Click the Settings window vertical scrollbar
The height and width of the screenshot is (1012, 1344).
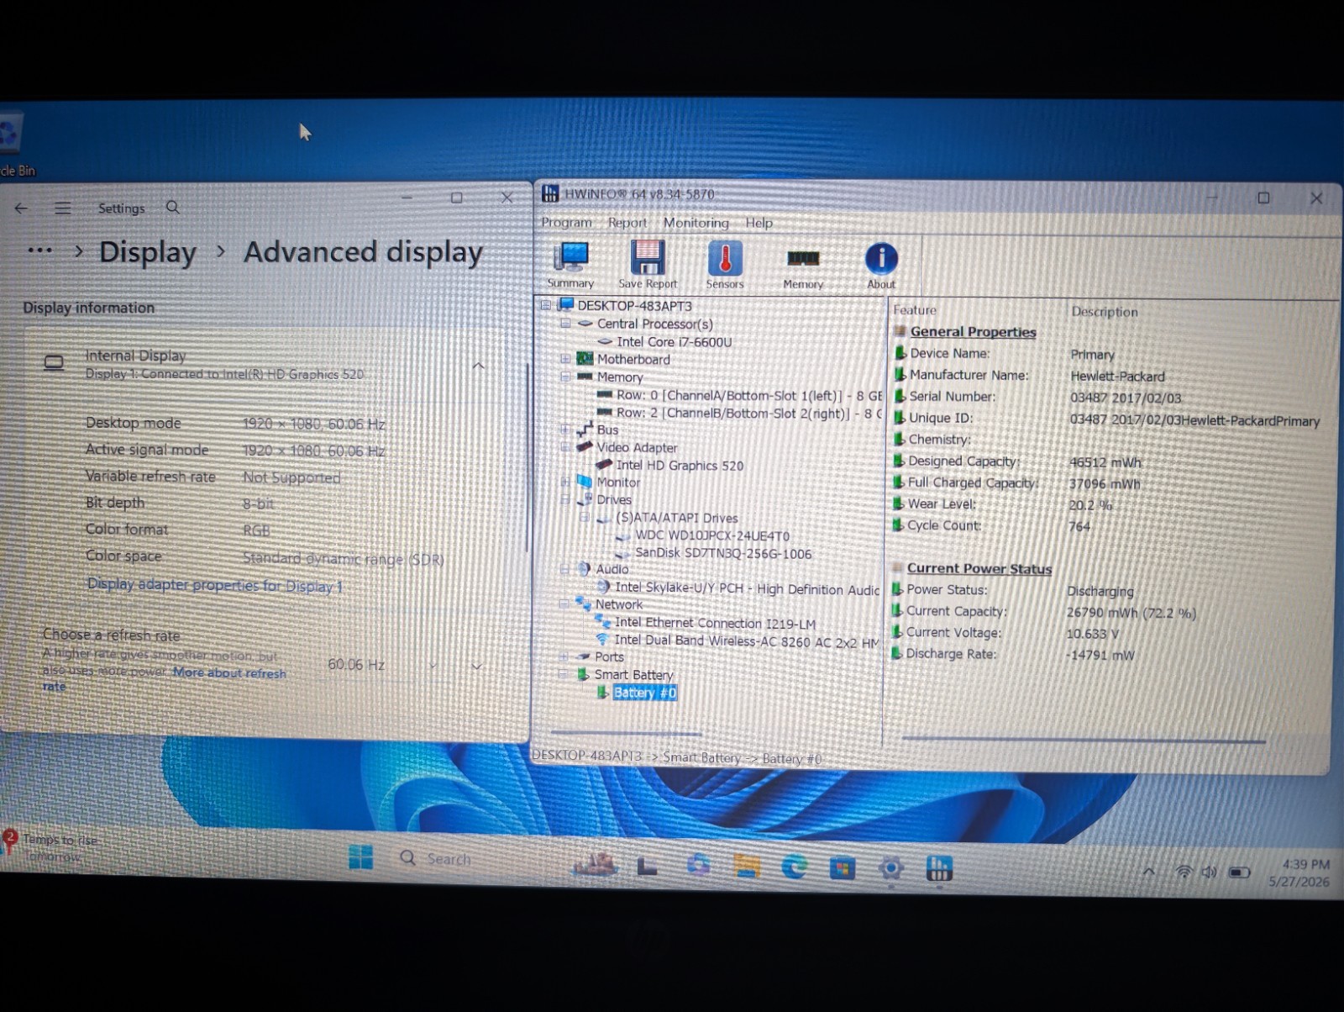pos(527,458)
